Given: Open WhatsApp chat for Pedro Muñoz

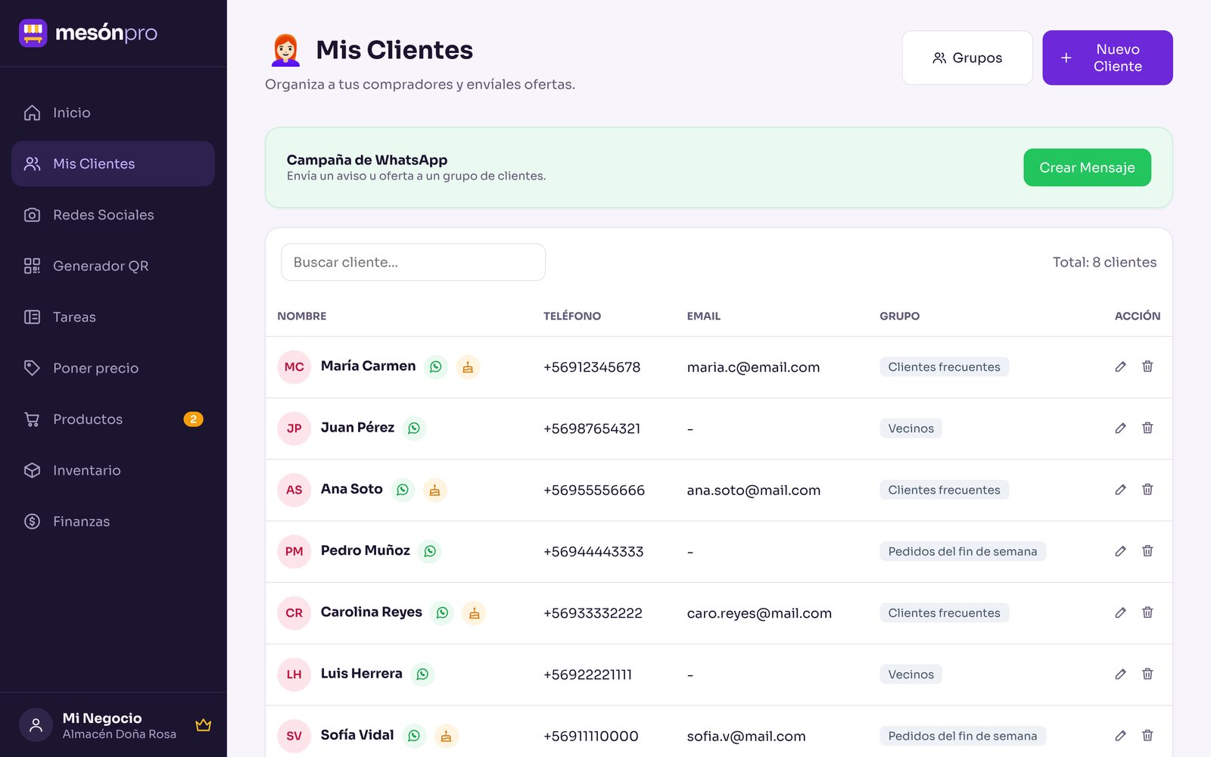Looking at the screenshot, I should coord(430,551).
